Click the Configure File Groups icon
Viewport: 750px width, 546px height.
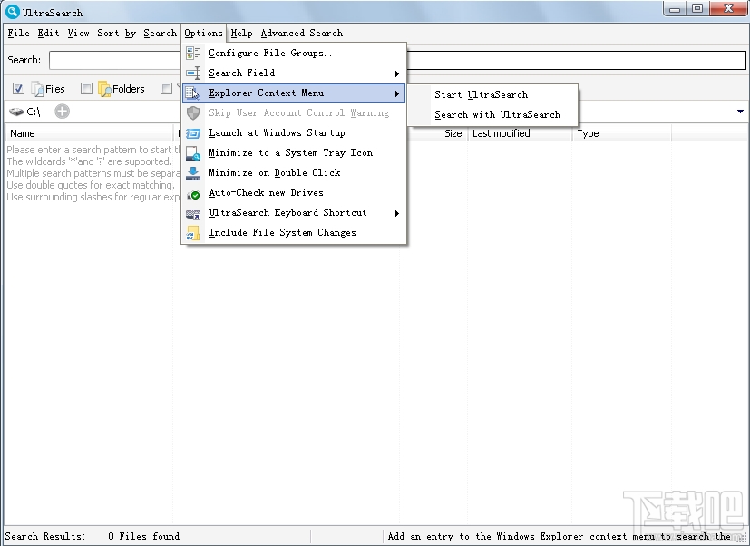coord(191,53)
